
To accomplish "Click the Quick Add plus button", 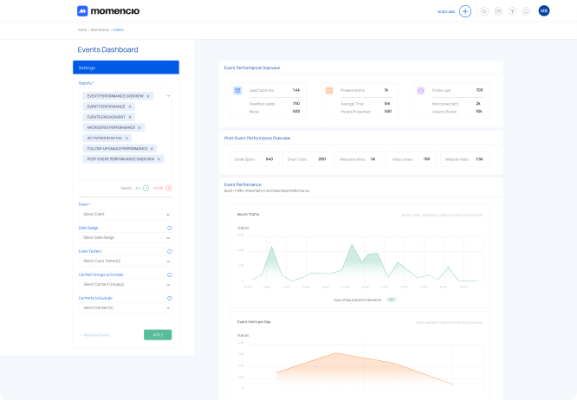I will tap(465, 11).
